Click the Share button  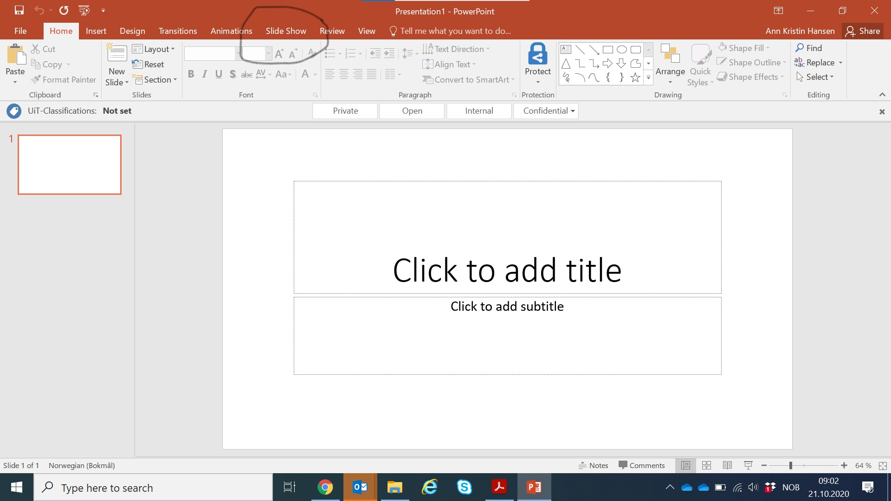coord(863,31)
